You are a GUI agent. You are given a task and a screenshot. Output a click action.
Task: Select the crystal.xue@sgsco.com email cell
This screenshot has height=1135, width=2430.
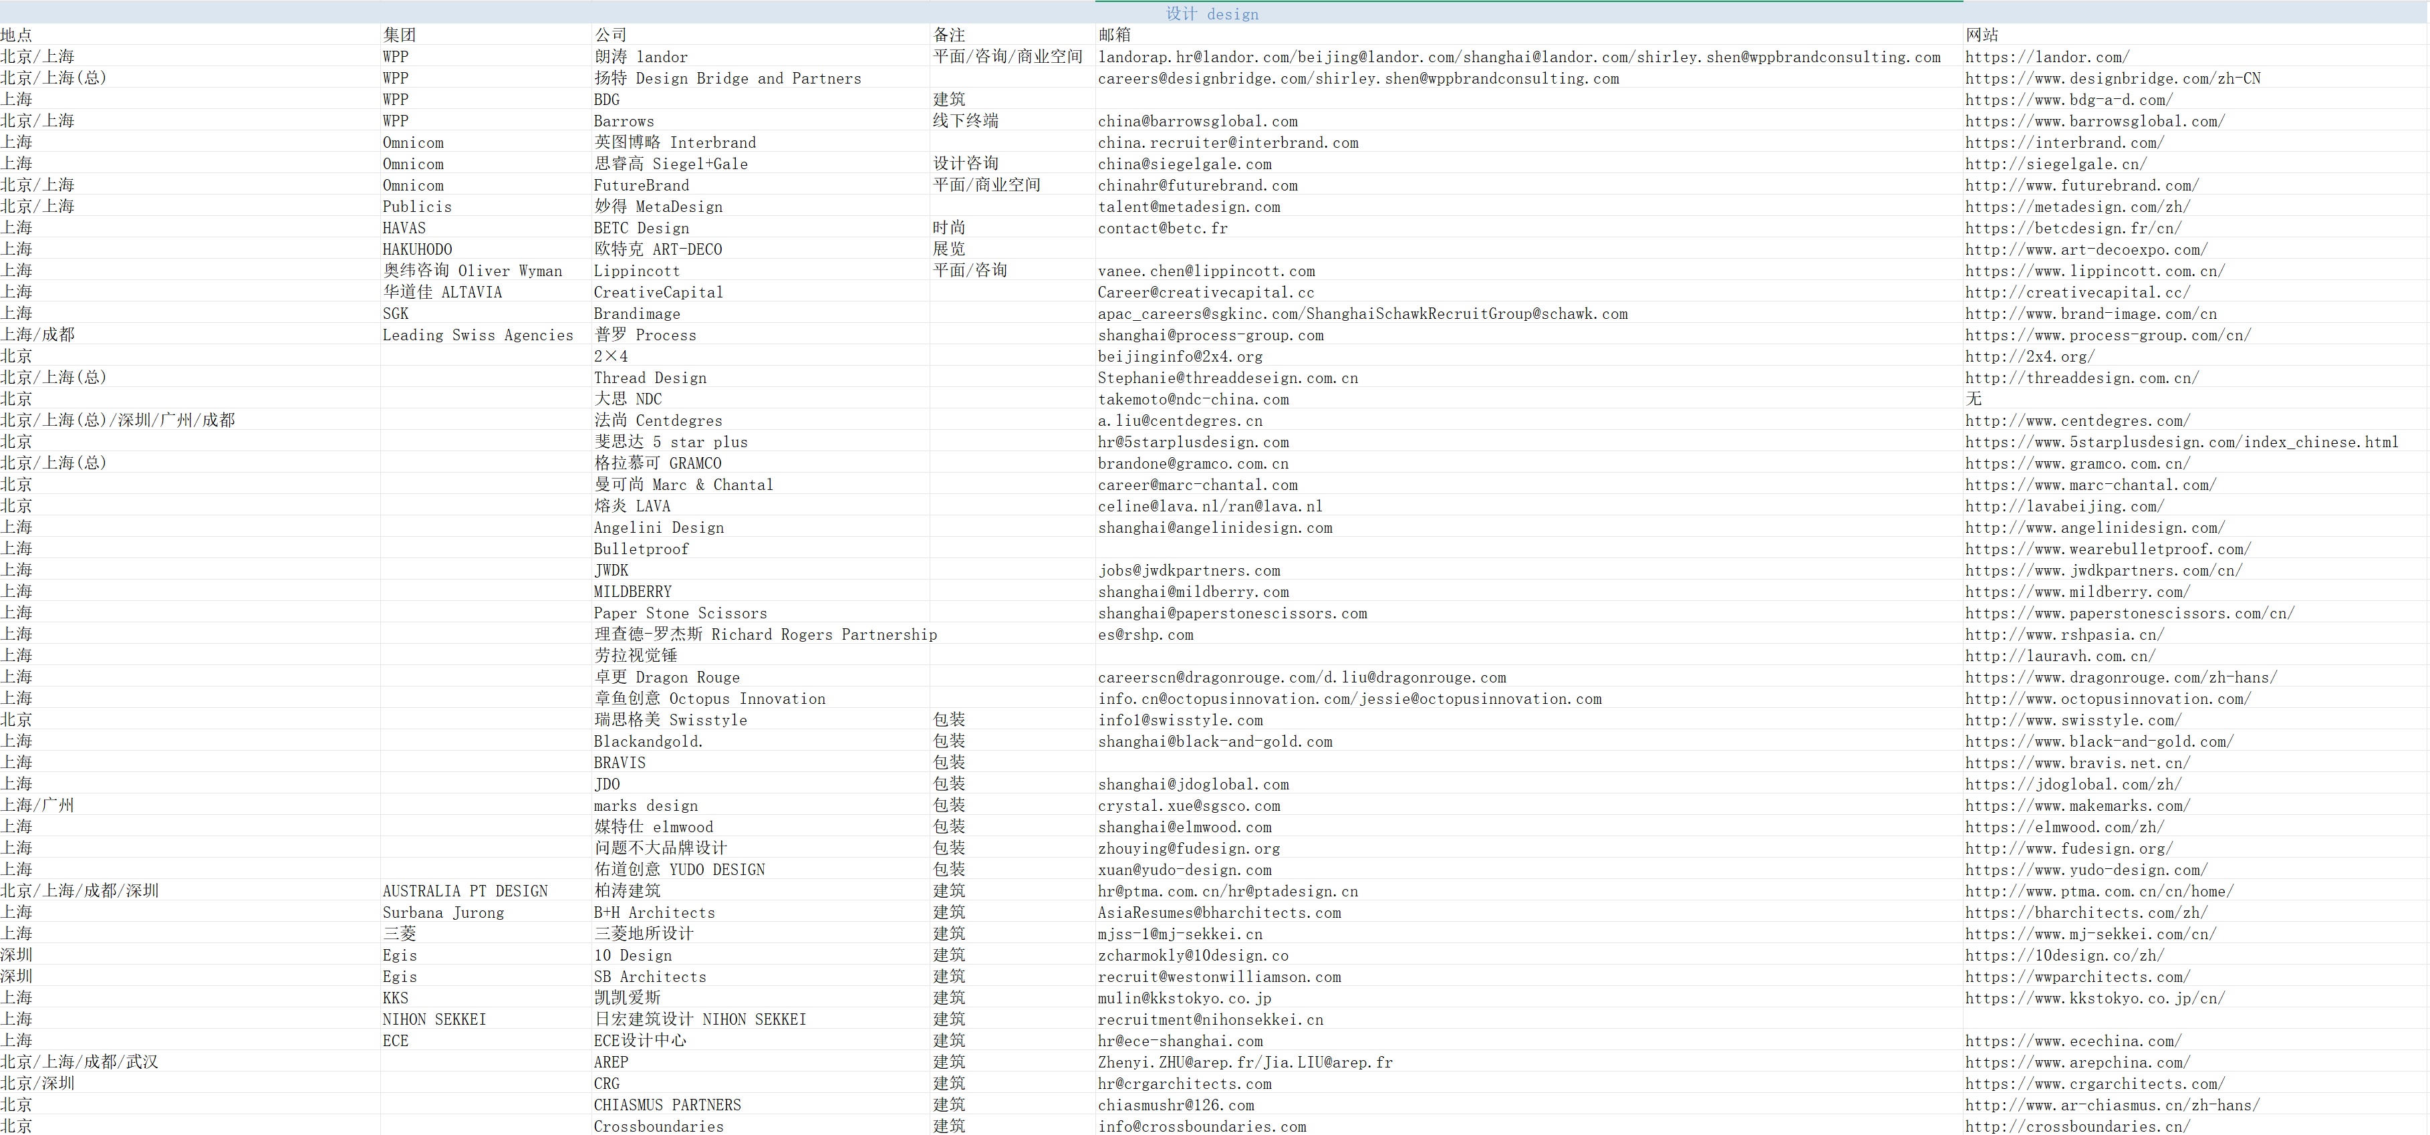(x=1188, y=805)
